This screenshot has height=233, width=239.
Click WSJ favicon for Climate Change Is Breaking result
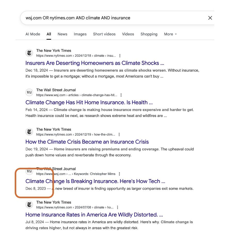tap(29, 171)
